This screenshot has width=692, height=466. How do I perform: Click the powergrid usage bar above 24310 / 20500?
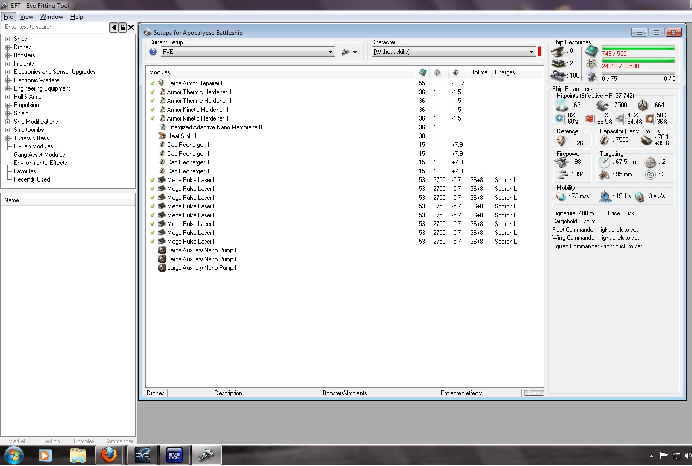(638, 60)
